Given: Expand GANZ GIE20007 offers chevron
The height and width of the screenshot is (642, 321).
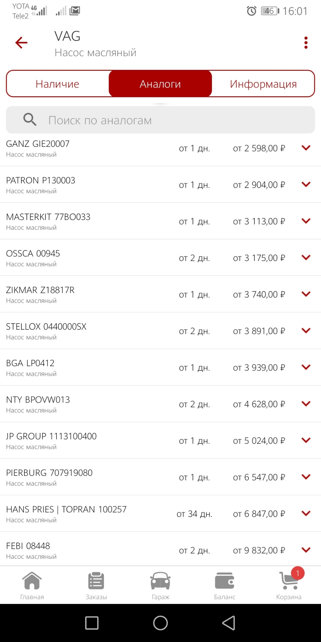Looking at the screenshot, I should click(x=306, y=148).
